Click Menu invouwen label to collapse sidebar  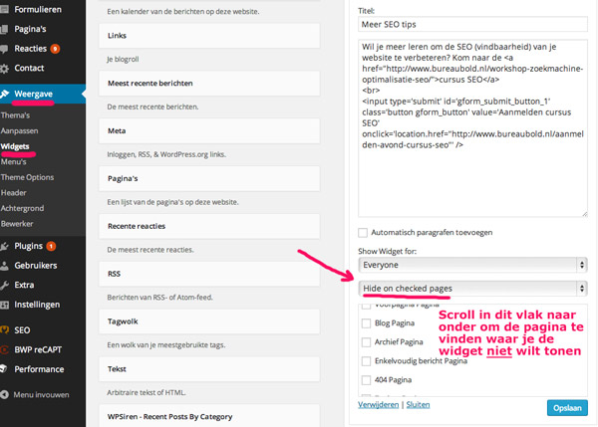(x=41, y=395)
